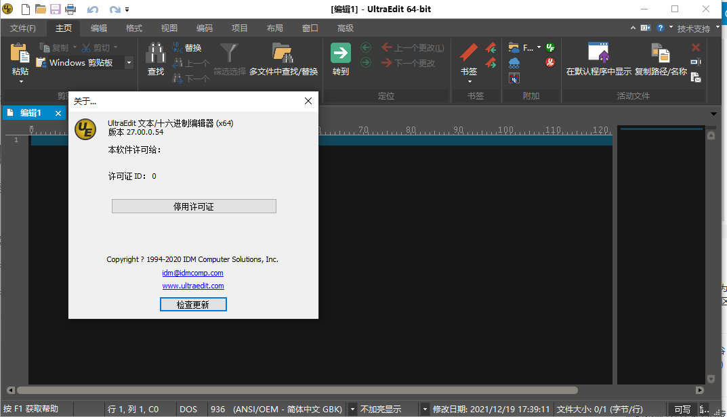Click 复制路径/名称 copy path icon
The height and width of the screenshot is (417, 727).
[x=661, y=52]
